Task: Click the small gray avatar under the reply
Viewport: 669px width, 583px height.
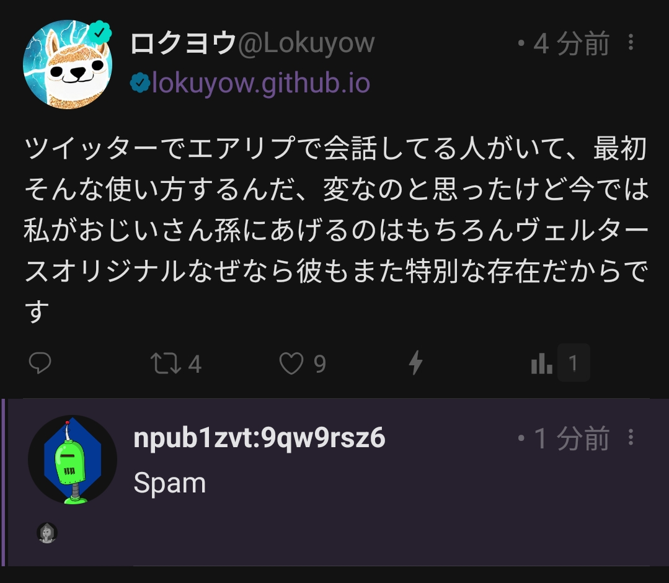Action: tap(47, 533)
